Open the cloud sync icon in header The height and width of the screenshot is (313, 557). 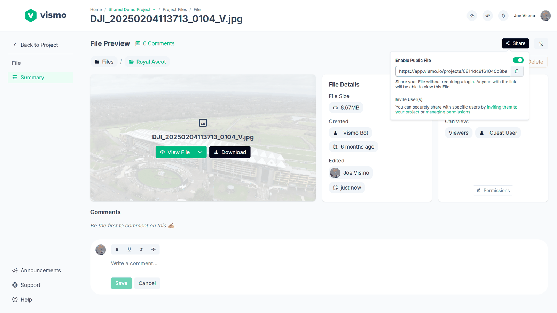[x=472, y=16]
